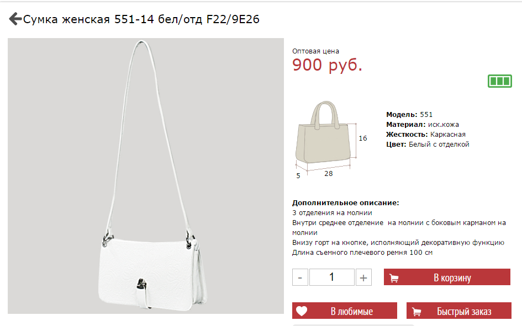Open the large white handbag product photo
Image resolution: width=522 pixels, height=326 pixels.
click(x=146, y=176)
